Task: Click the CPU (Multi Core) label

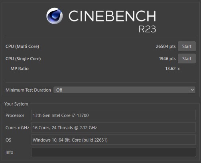Action: click(x=22, y=46)
